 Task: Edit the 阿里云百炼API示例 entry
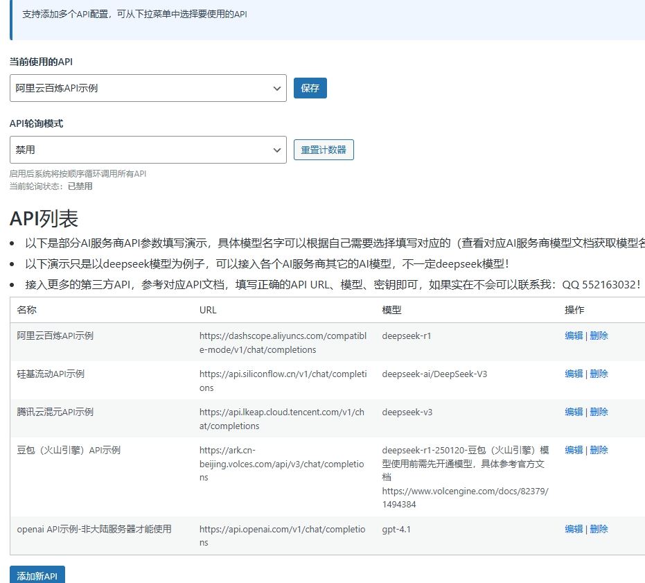coord(574,336)
